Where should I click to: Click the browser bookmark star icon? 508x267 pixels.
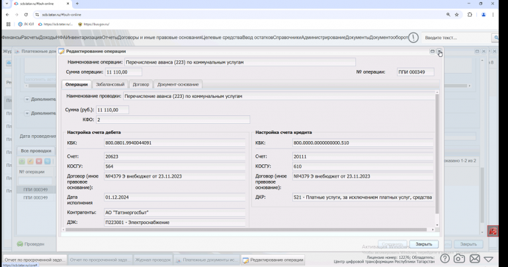pos(457,15)
